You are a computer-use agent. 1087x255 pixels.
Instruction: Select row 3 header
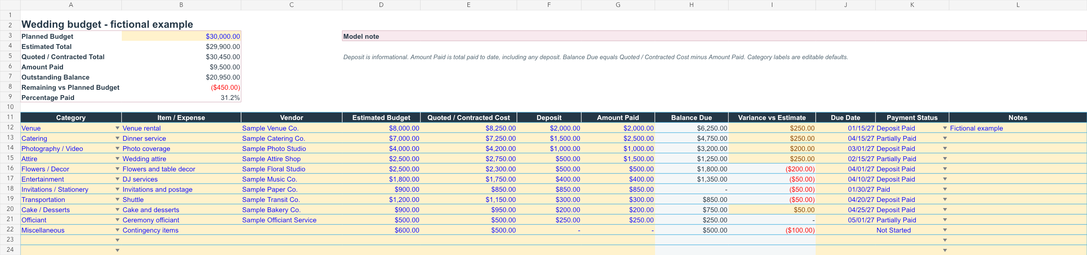[x=10, y=36]
